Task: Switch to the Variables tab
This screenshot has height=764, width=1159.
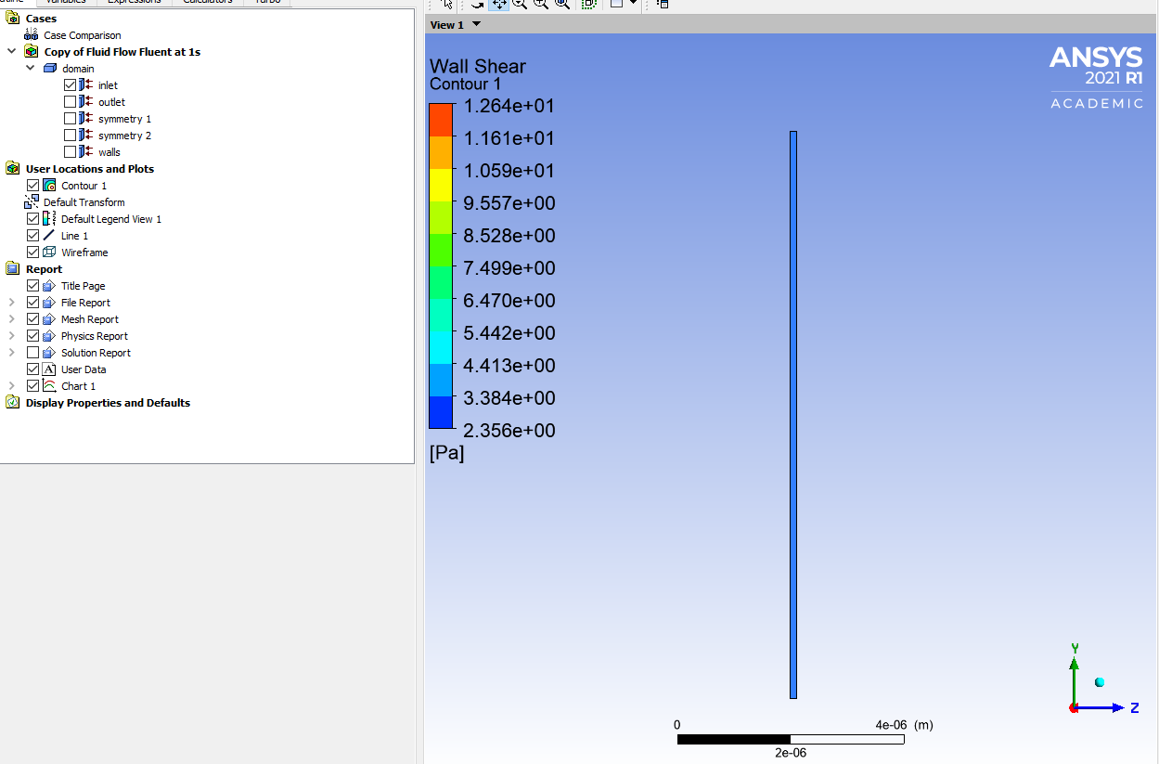Action: pyautogui.click(x=66, y=2)
